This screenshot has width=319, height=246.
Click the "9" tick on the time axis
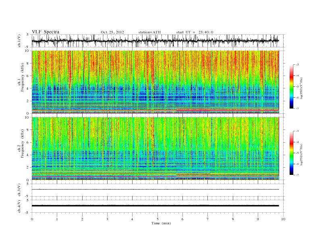(x=258, y=219)
